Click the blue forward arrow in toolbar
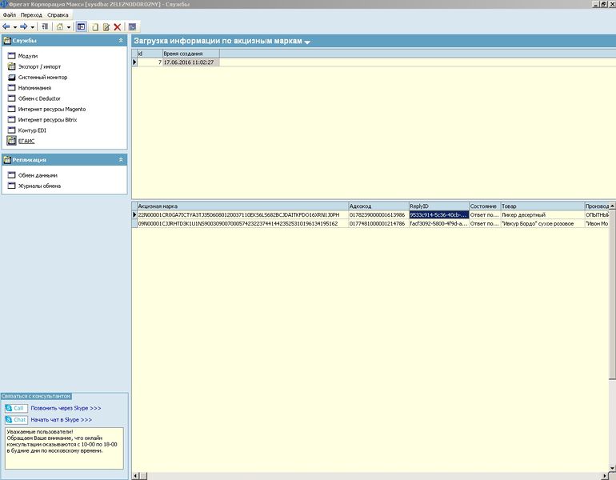The image size is (616, 480). (x=23, y=26)
